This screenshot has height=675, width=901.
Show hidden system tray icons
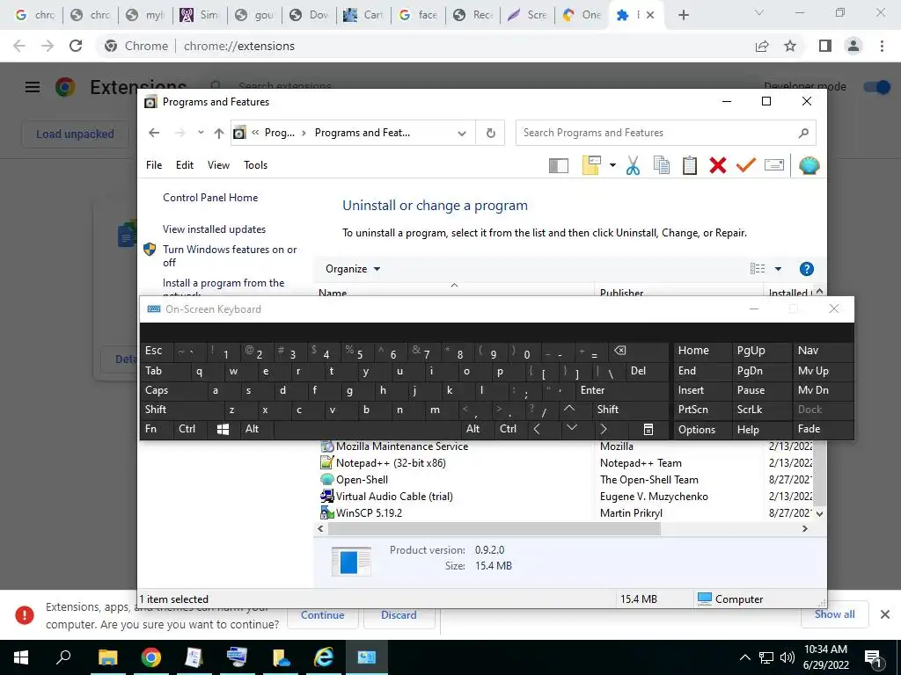tap(744, 657)
